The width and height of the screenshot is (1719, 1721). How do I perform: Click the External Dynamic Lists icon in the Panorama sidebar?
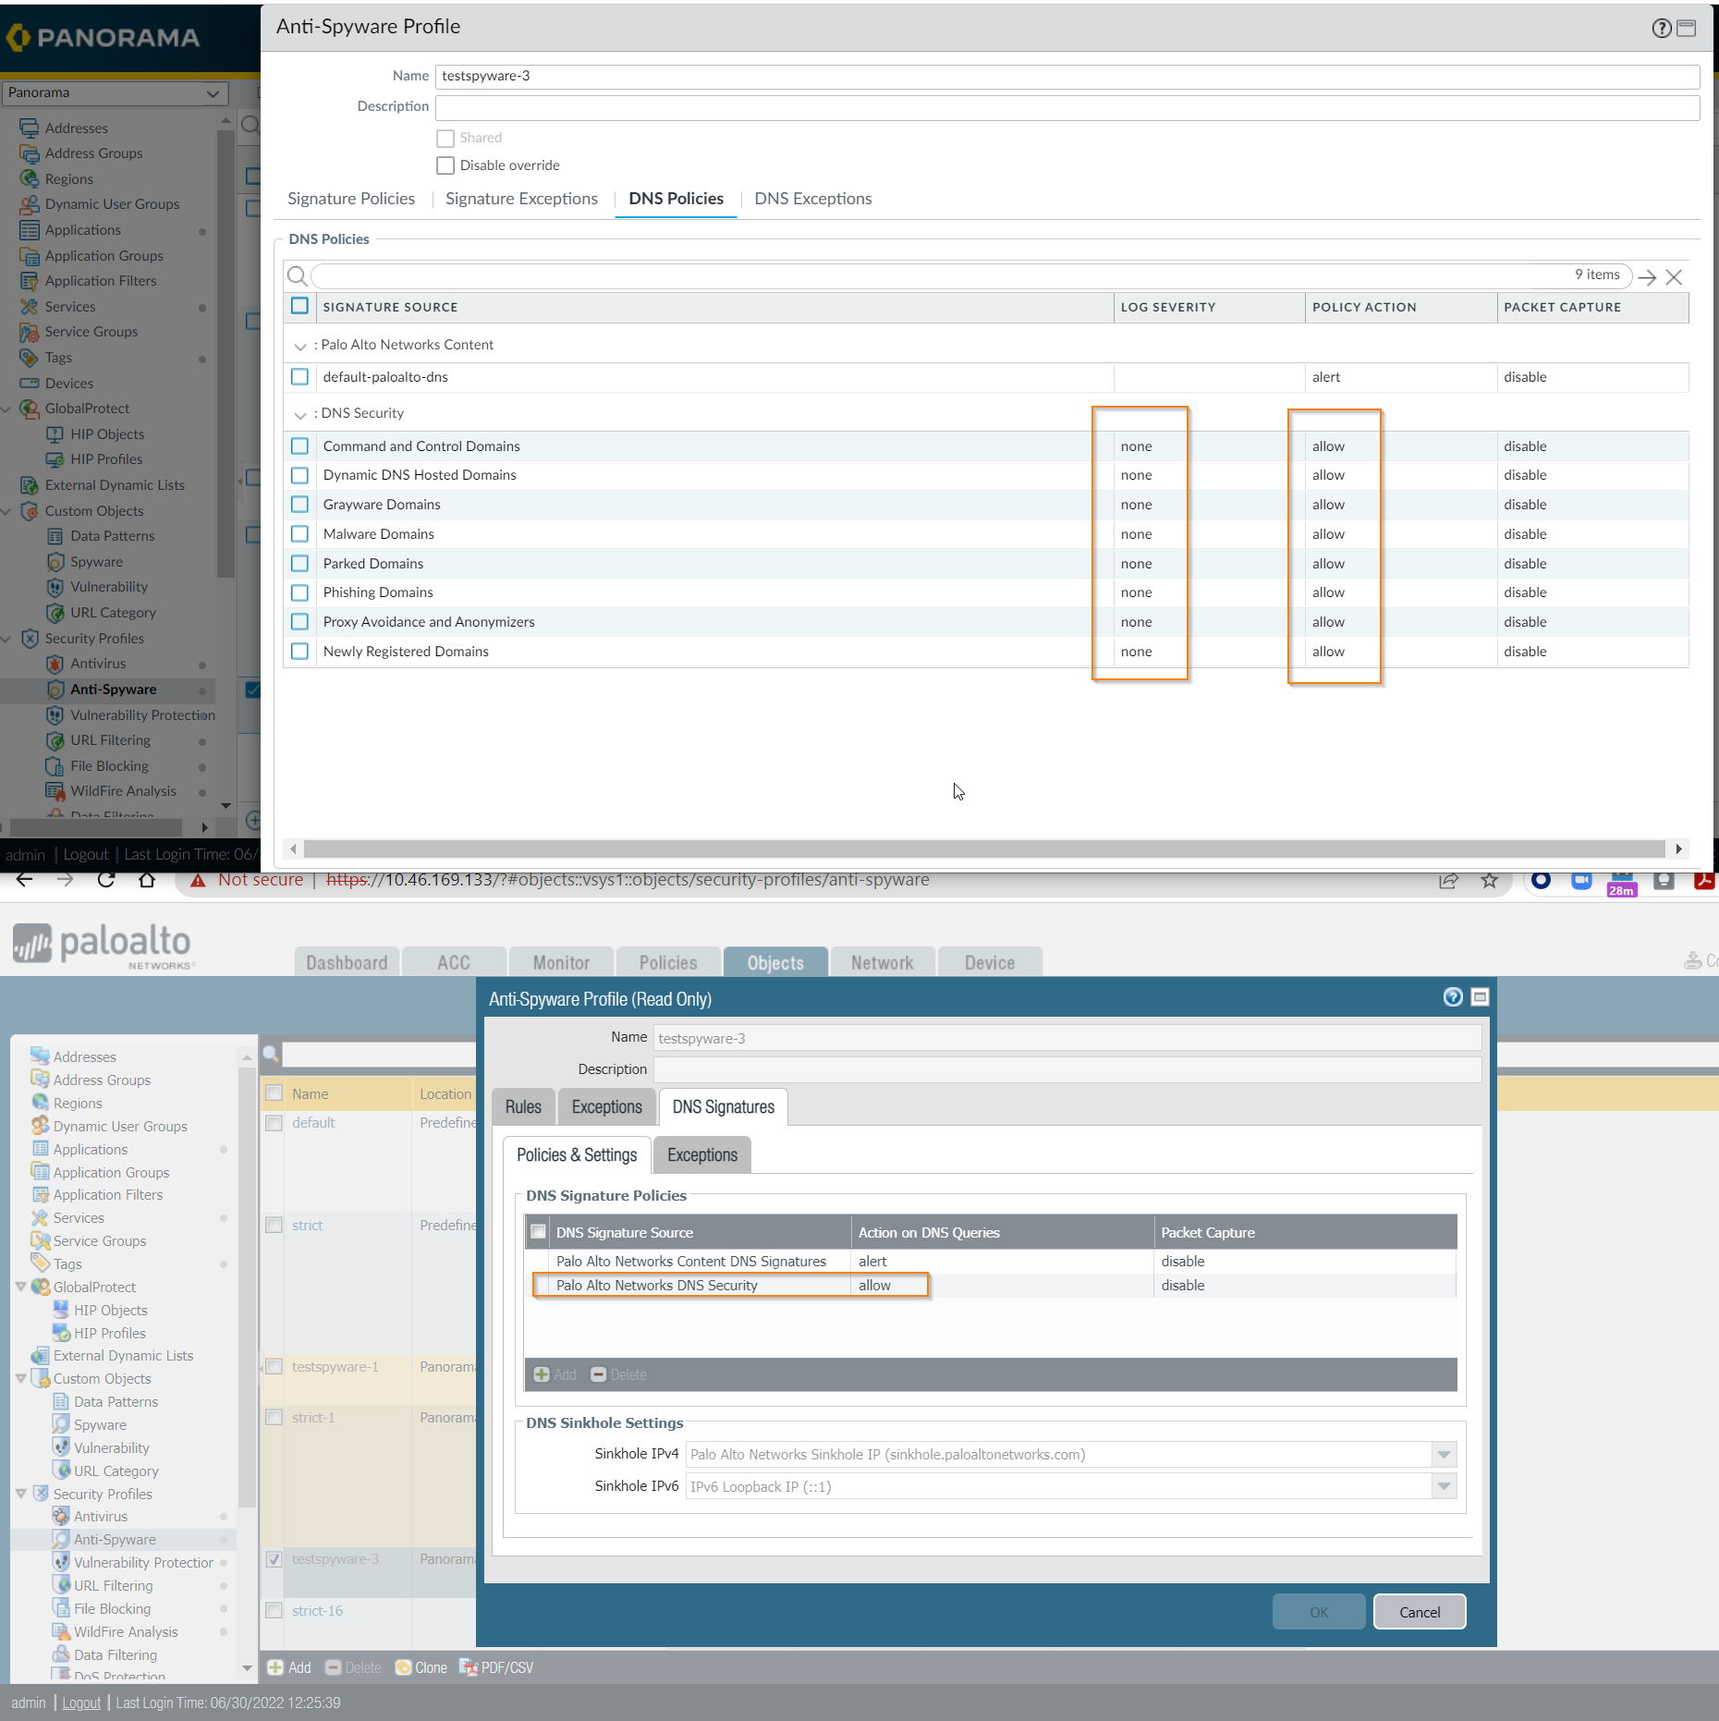(30, 485)
